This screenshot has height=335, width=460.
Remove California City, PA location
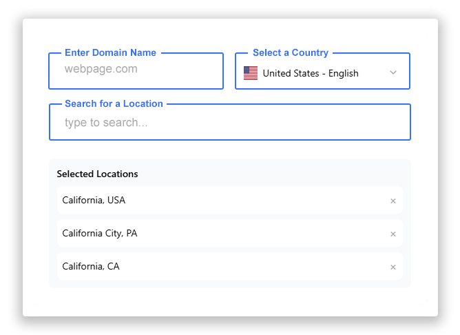393,234
